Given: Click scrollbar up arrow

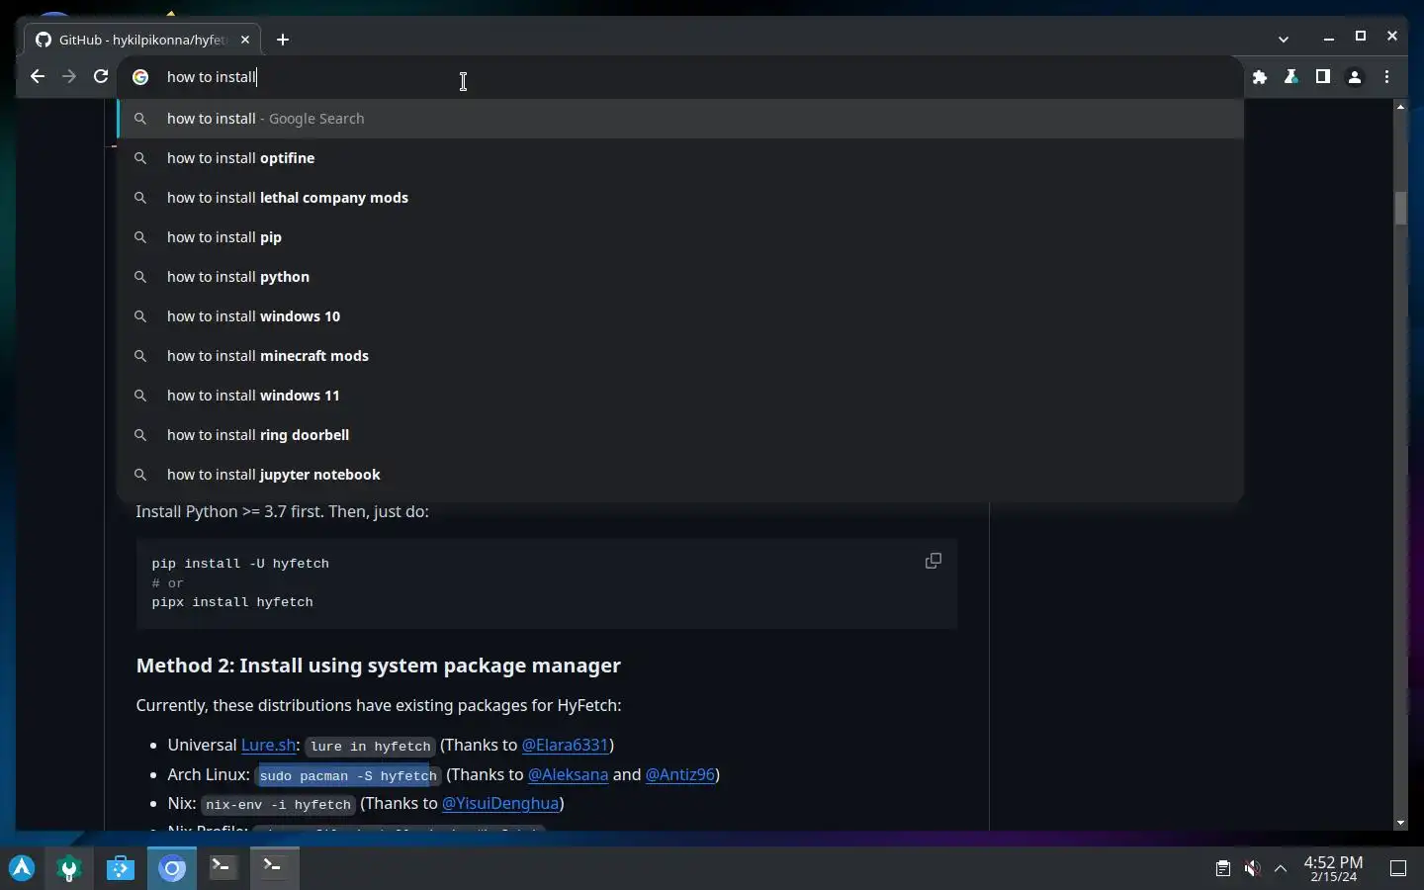Looking at the screenshot, I should click(x=1400, y=106).
